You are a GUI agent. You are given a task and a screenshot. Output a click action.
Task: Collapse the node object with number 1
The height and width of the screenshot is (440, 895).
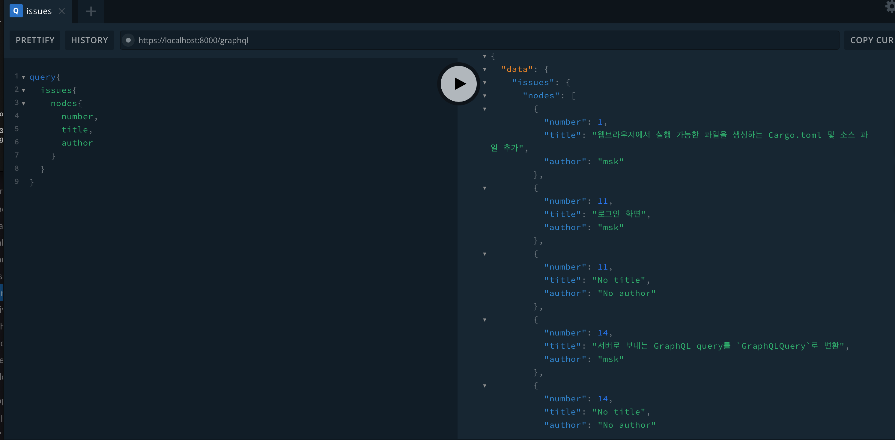click(x=485, y=109)
